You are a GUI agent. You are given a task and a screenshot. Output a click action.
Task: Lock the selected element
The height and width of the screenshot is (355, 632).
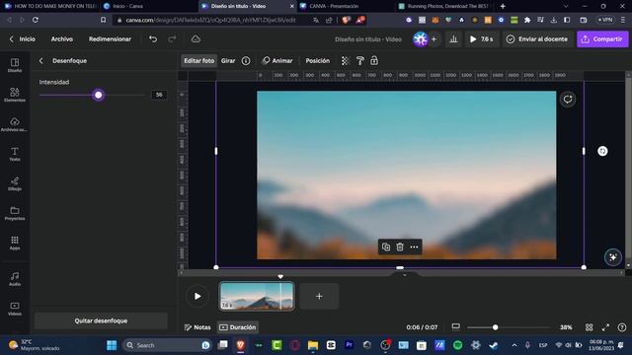coord(374,61)
